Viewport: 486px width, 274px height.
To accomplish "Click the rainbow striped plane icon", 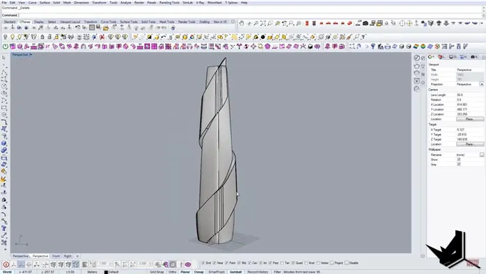I will [416, 47].
